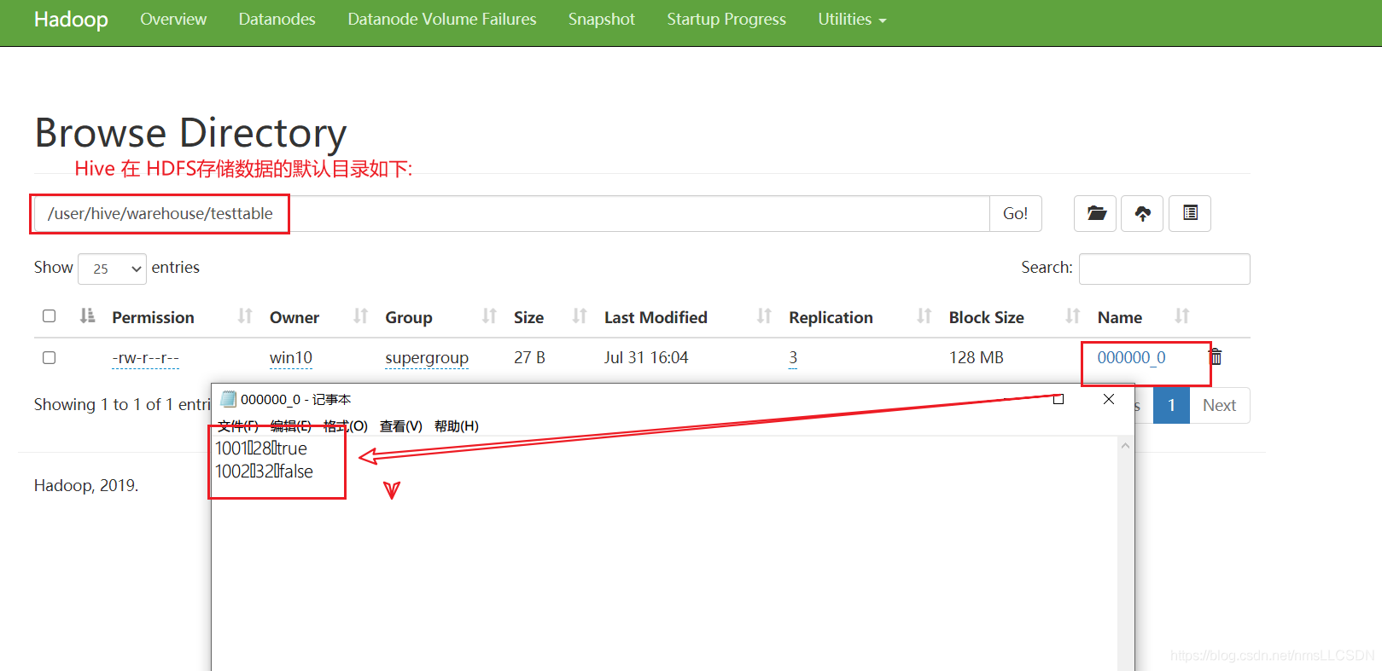Screen dimensions: 1382x671
Task: Click the sort icon beside Permission header checkbox
Action: tap(87, 316)
